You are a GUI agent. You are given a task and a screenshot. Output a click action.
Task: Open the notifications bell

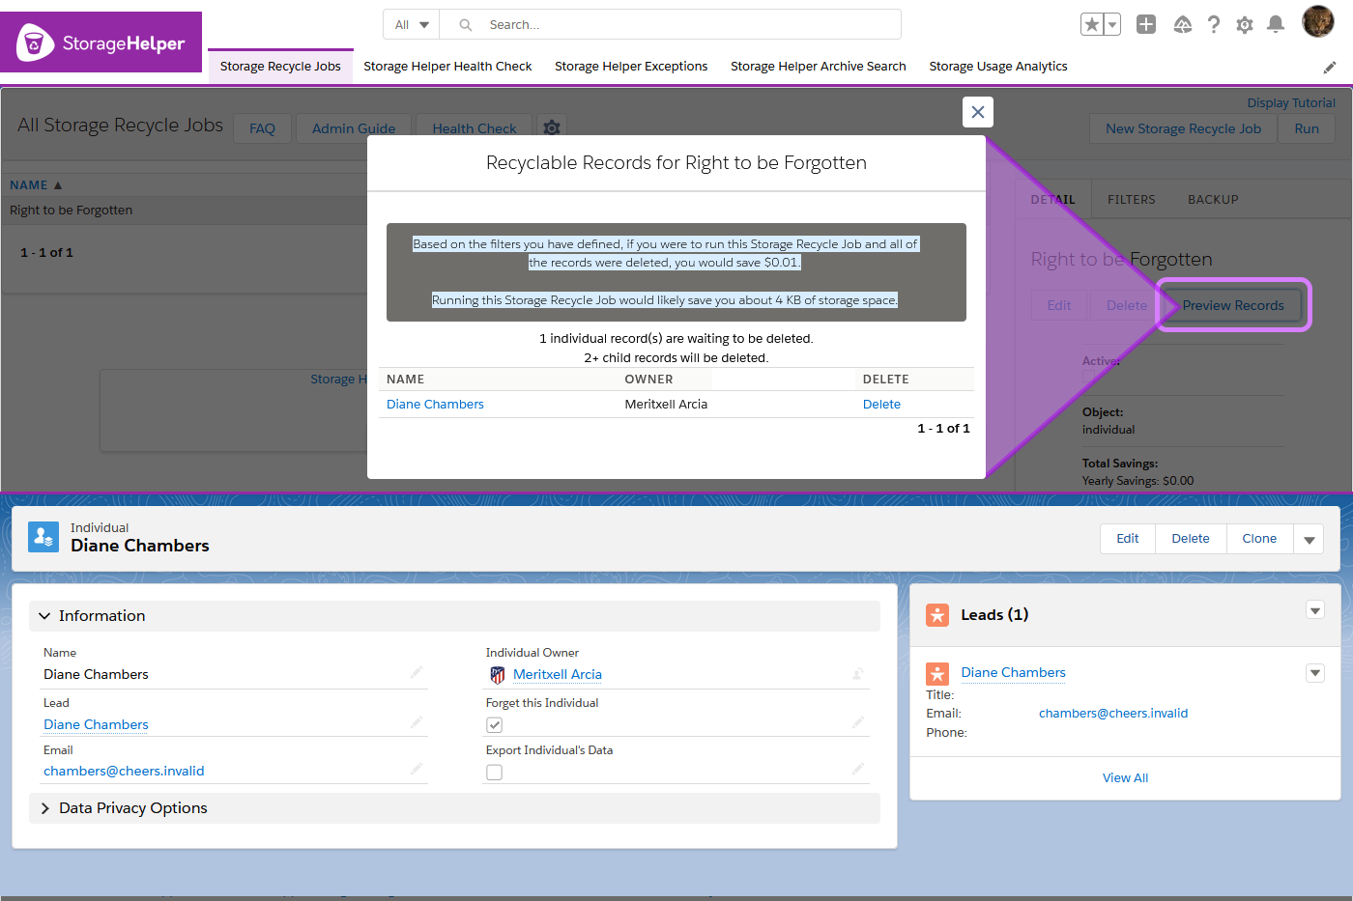click(1276, 25)
